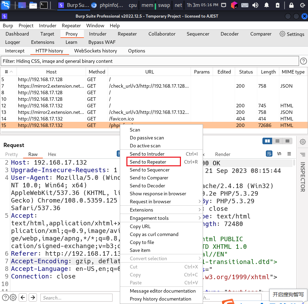Select history row 7 mirror2.extension.net
The height and width of the screenshot is (304, 308).
pos(154,86)
